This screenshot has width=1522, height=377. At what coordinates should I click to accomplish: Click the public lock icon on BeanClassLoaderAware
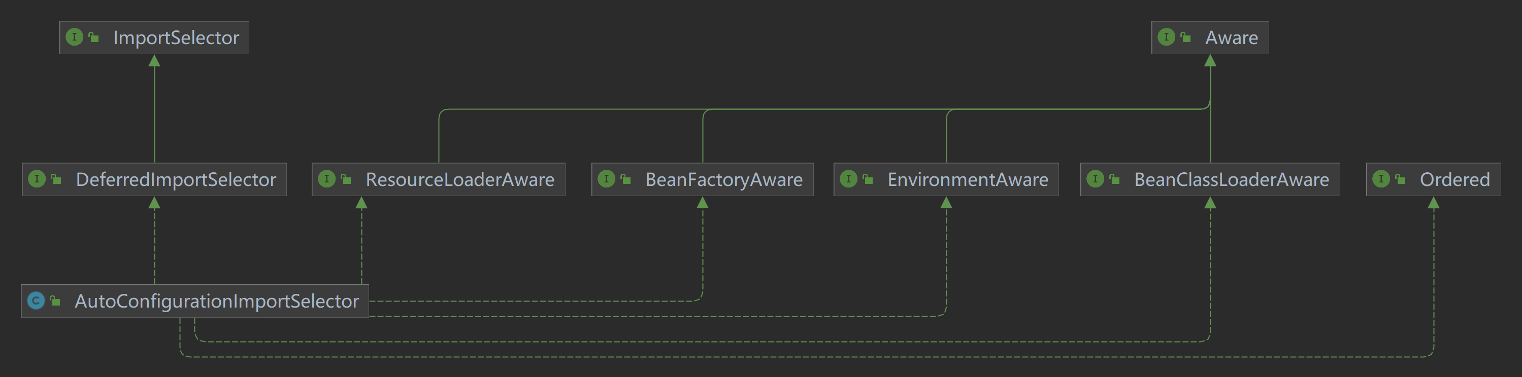pyautogui.click(x=1114, y=179)
